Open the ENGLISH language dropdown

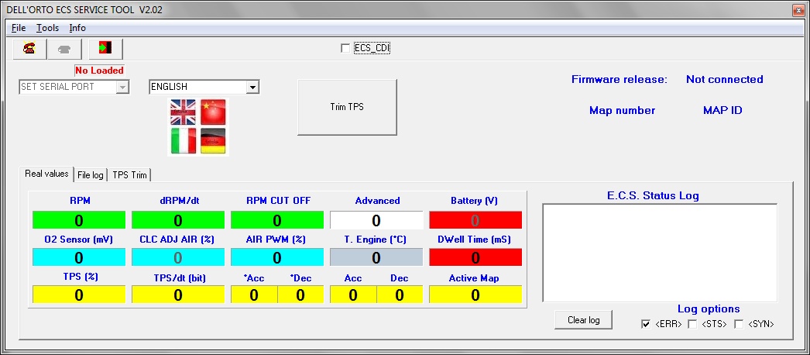tap(252, 87)
